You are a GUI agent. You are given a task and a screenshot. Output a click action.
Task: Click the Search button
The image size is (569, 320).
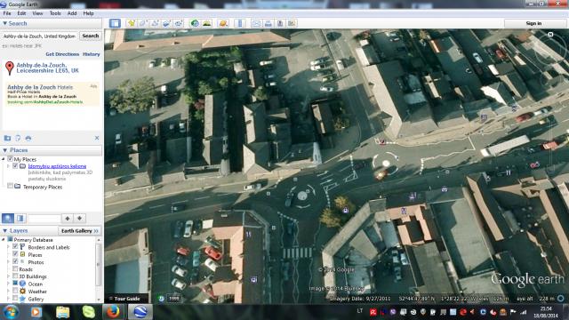pos(91,36)
